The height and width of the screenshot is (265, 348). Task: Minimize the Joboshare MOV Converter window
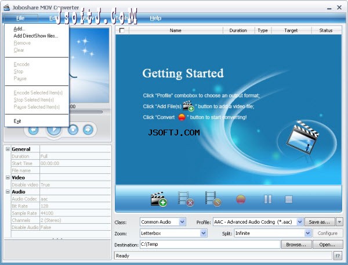pos(329,8)
